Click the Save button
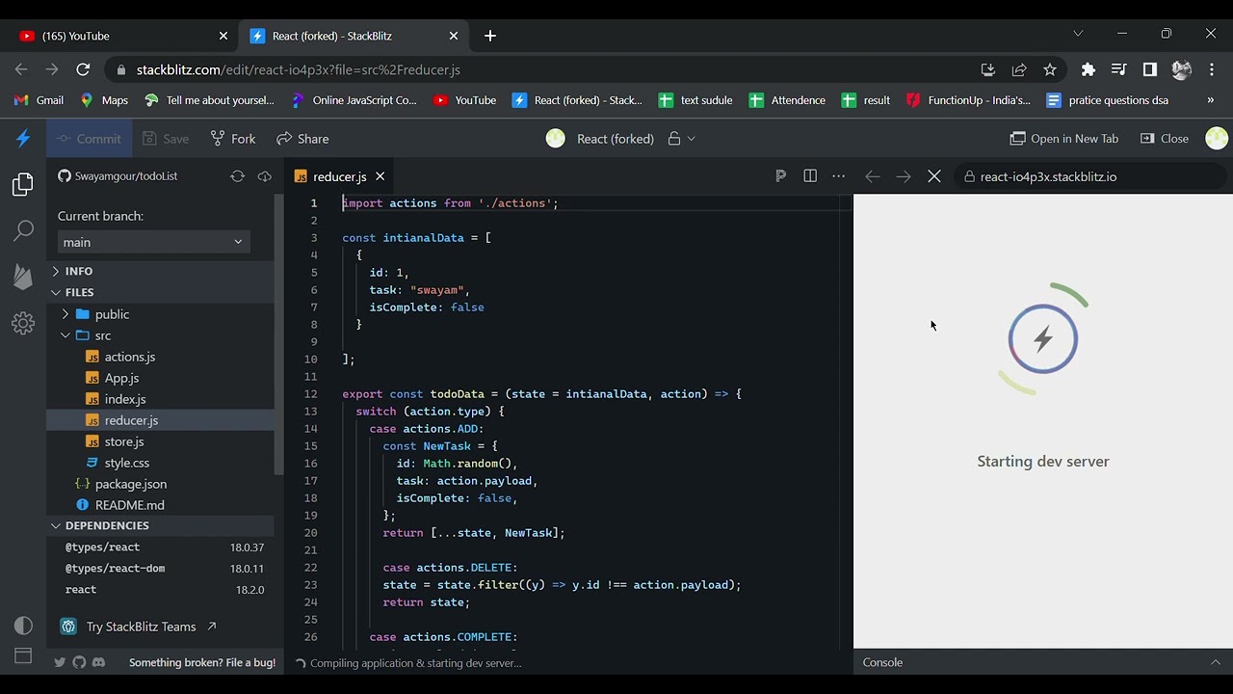The width and height of the screenshot is (1233, 694). click(x=166, y=139)
